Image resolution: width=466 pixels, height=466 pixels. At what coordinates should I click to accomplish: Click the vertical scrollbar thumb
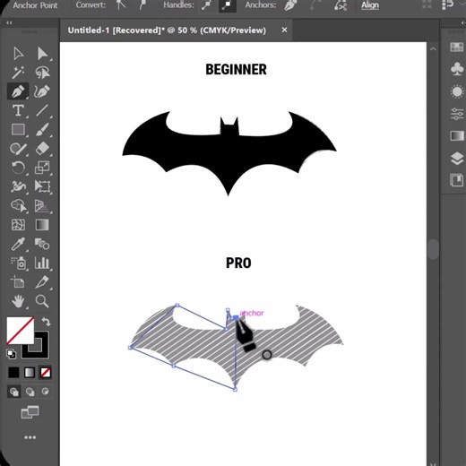[x=433, y=249]
